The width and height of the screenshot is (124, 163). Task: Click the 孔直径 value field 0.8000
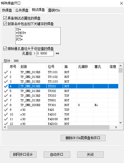tap(45, 53)
